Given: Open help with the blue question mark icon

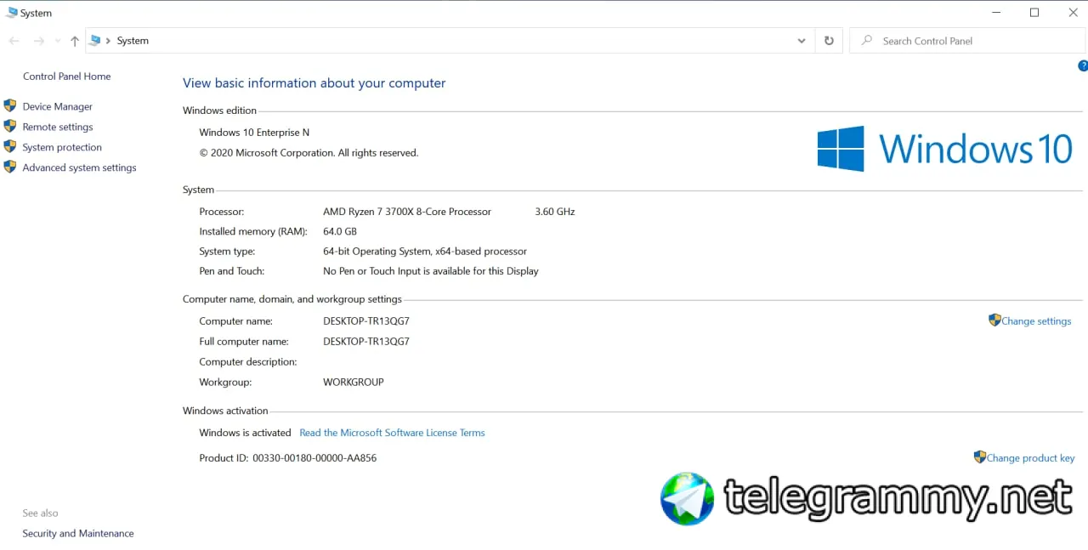Looking at the screenshot, I should point(1083,65).
